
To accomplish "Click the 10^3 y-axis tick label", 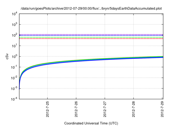I will point(14,24).
